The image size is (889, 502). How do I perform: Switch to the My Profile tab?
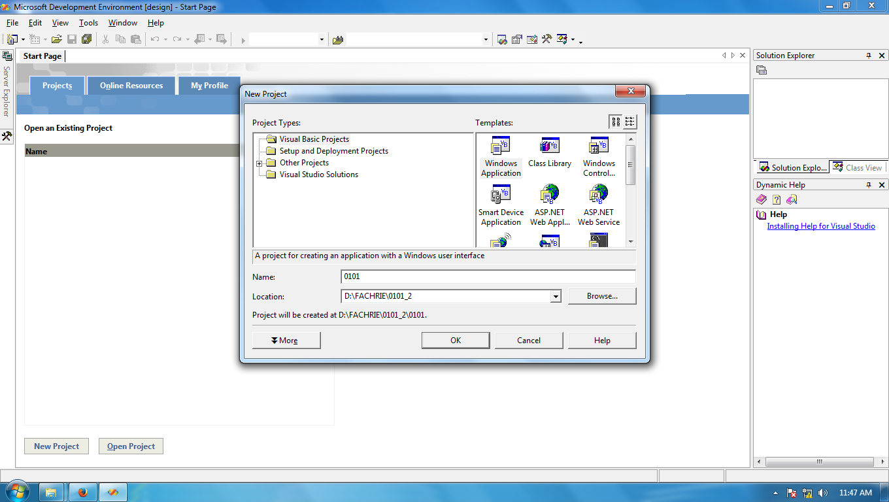[x=209, y=86]
